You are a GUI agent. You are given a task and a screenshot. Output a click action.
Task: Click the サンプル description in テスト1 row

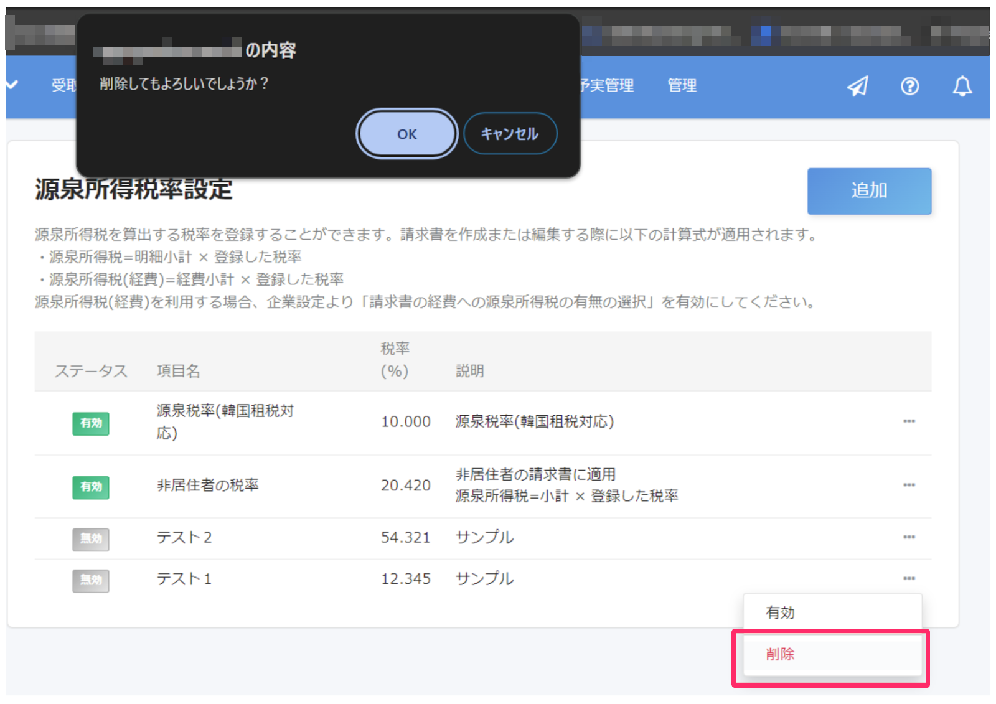point(485,579)
